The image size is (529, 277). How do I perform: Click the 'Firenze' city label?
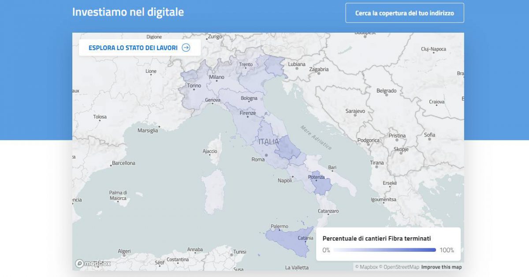[x=247, y=113]
